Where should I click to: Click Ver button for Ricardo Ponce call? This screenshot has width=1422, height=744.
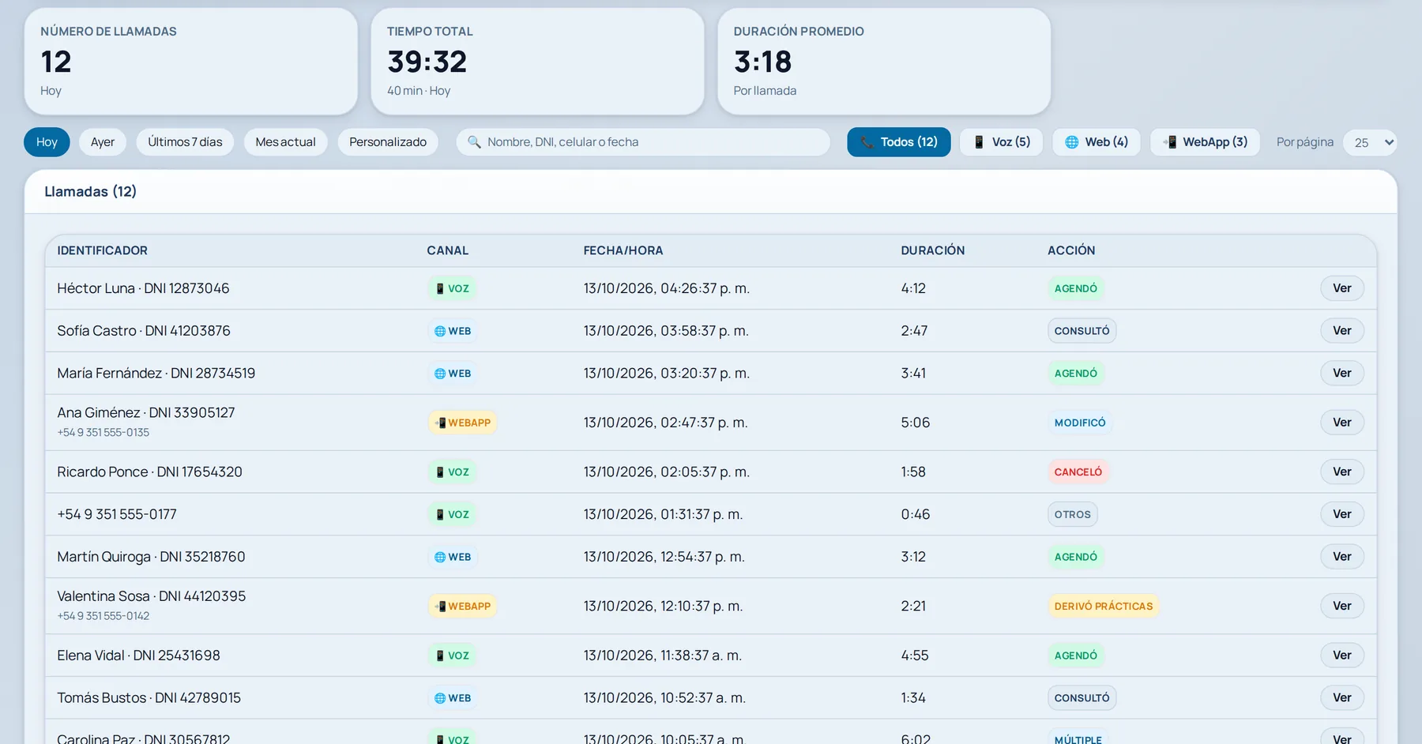1342,472
